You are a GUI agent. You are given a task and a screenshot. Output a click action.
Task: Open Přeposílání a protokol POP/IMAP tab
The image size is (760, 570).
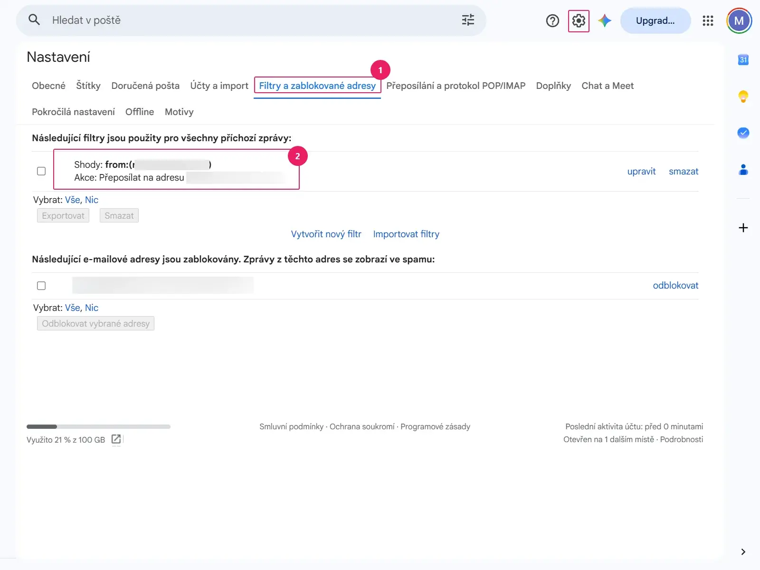coord(456,86)
